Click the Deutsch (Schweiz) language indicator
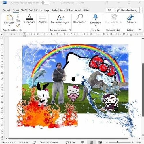The width and height of the screenshot is (144, 144). tap(49, 142)
